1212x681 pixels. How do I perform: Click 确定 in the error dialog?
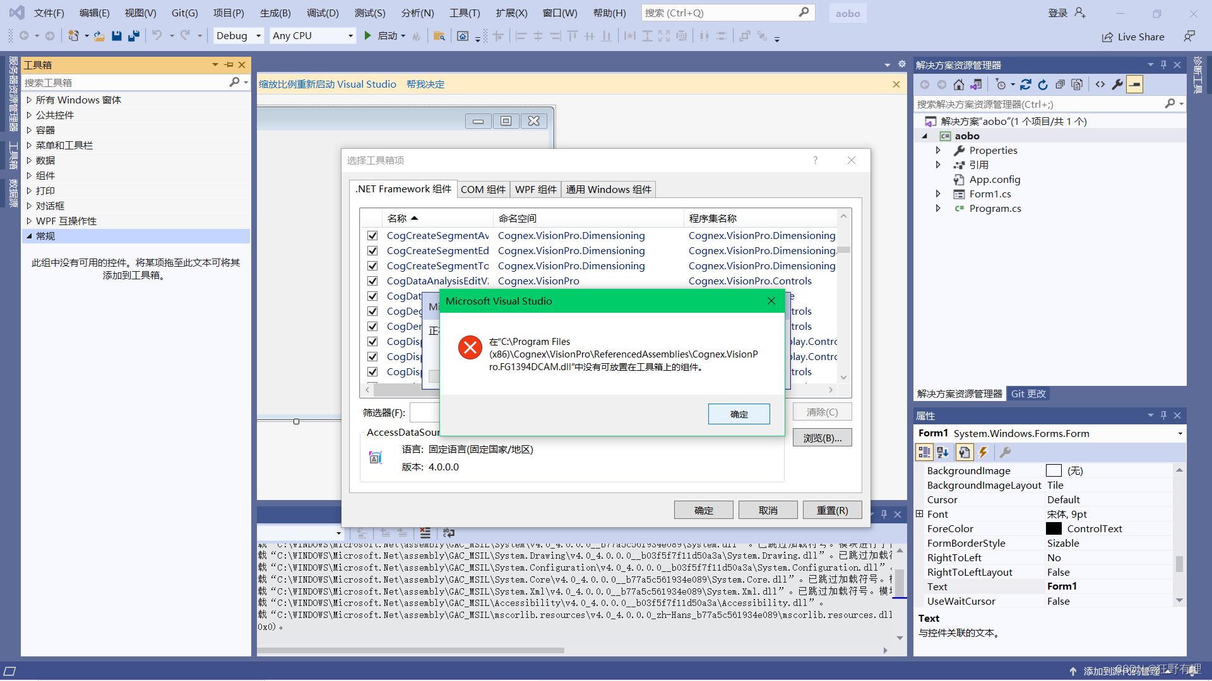[x=739, y=414]
